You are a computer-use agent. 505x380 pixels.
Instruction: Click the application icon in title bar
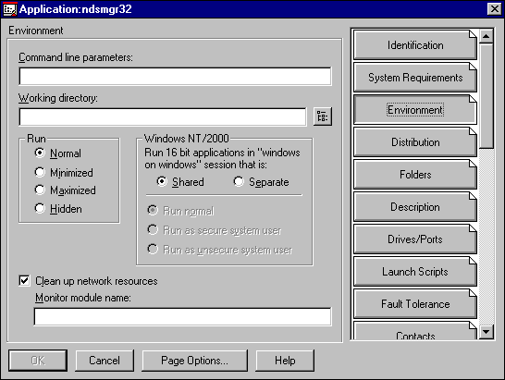click(x=9, y=9)
